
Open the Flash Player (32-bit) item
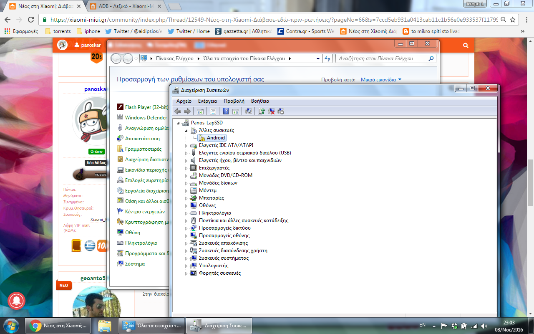click(x=146, y=107)
